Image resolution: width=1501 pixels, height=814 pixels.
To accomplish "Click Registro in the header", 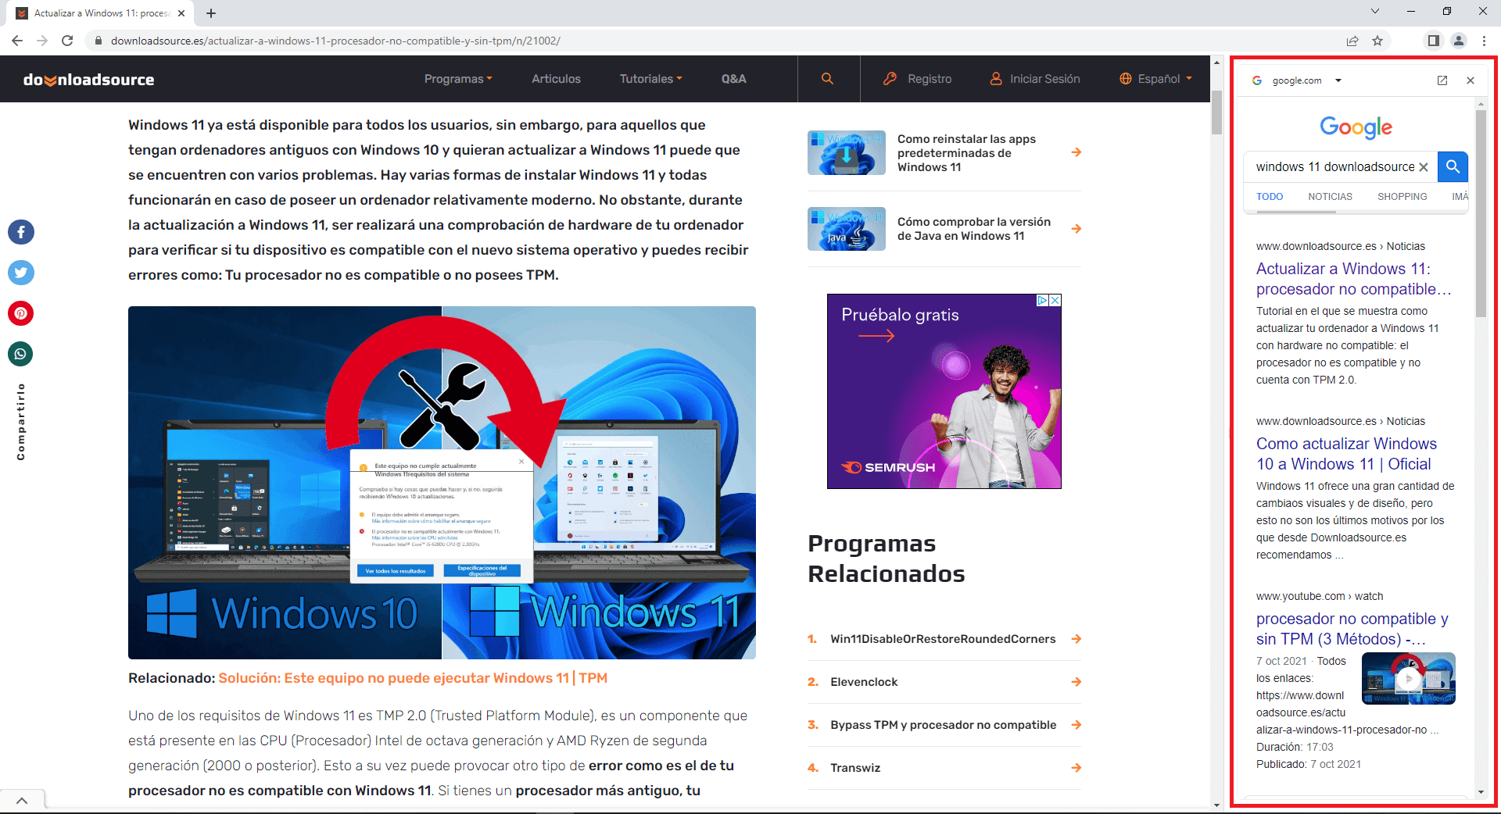I will 918,79.
